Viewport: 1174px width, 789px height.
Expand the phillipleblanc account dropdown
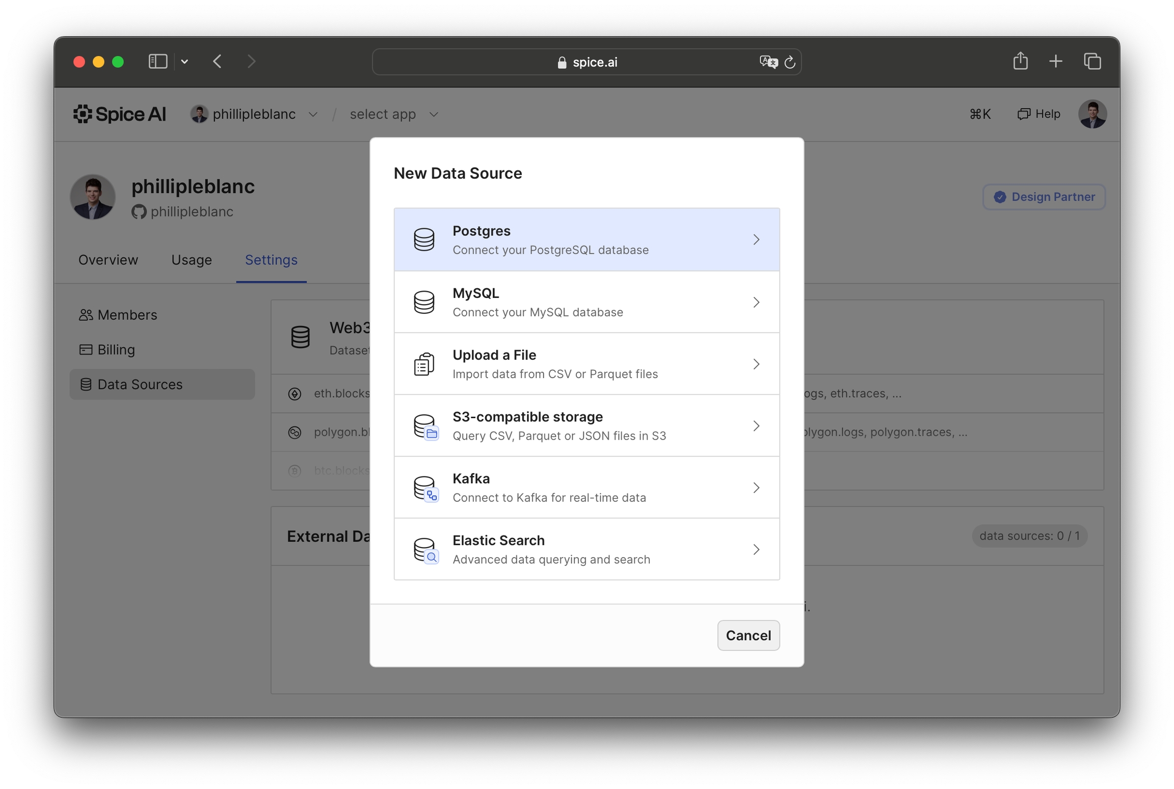(x=313, y=115)
